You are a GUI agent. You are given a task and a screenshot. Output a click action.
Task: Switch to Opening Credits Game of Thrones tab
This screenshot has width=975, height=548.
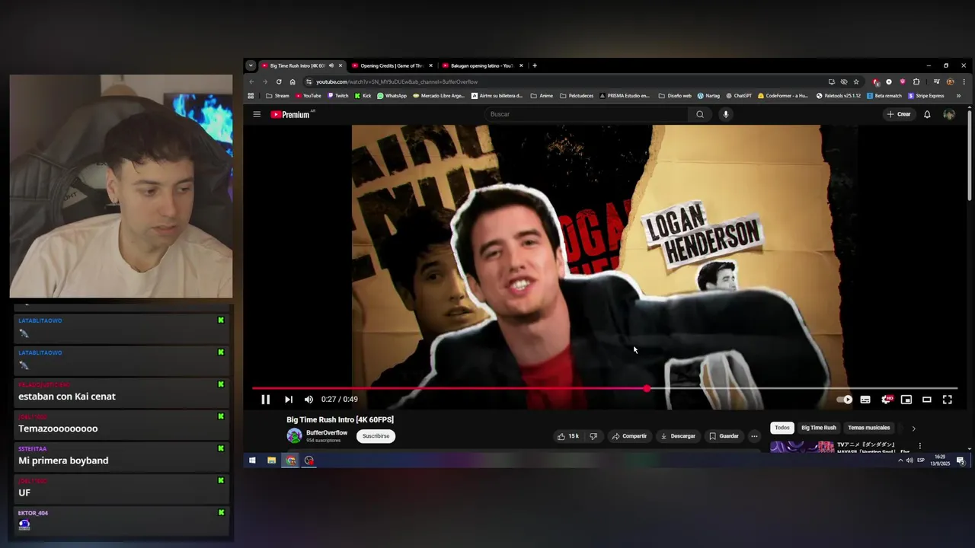[x=392, y=65]
